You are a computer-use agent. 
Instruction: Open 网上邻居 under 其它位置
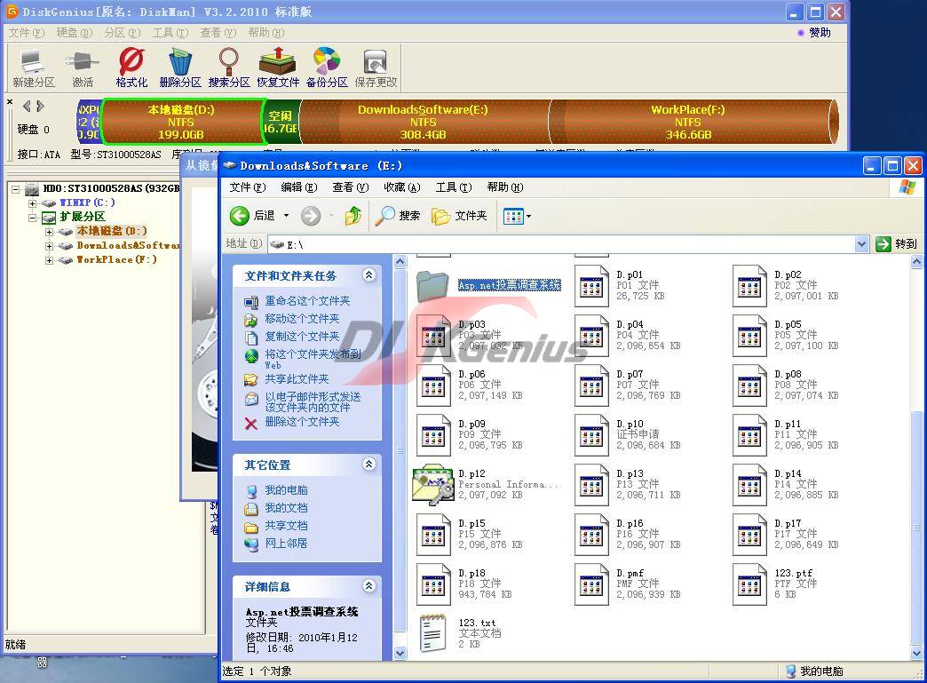coord(286,544)
